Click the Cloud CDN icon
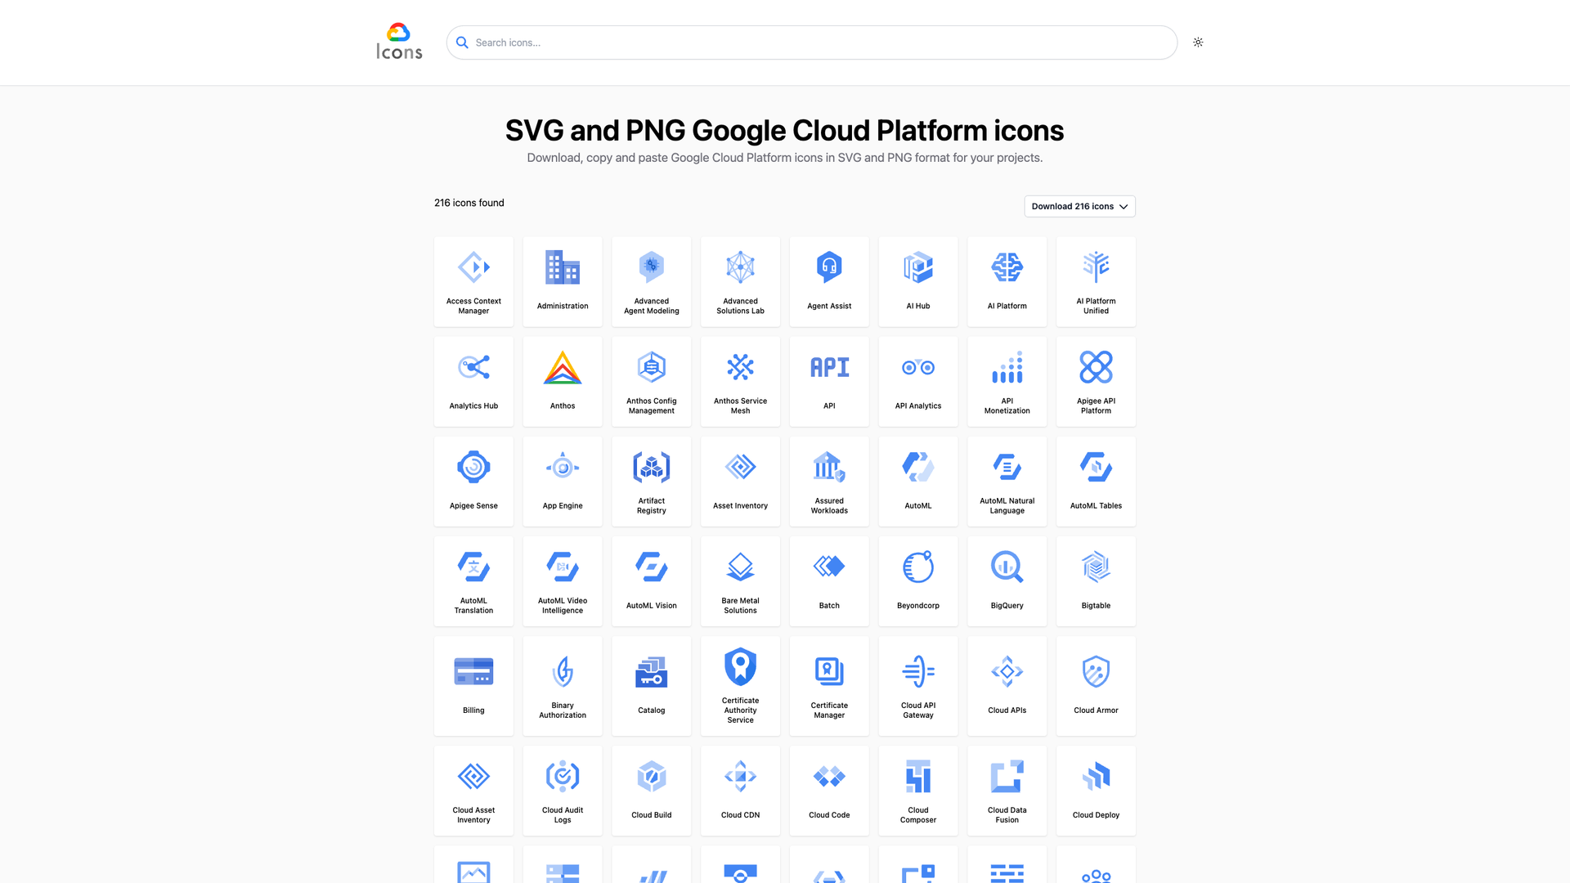Screen dimensions: 1570x883 [740, 775]
